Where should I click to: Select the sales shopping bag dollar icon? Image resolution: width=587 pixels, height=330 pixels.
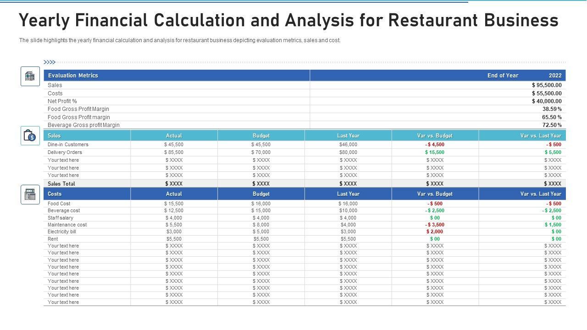[x=30, y=136]
